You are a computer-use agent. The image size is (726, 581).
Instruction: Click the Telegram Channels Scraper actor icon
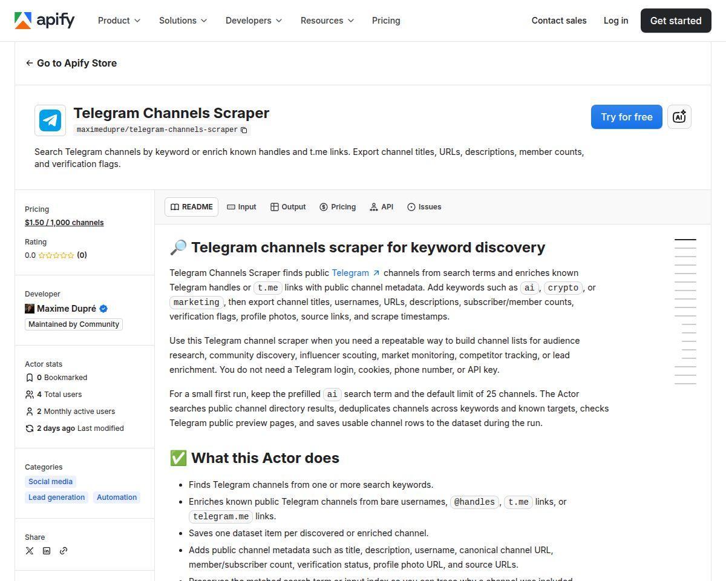[50, 120]
